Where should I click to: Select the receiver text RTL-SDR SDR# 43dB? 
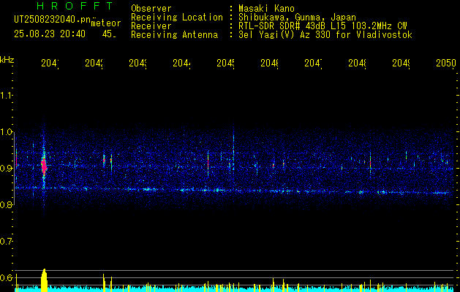point(282,26)
